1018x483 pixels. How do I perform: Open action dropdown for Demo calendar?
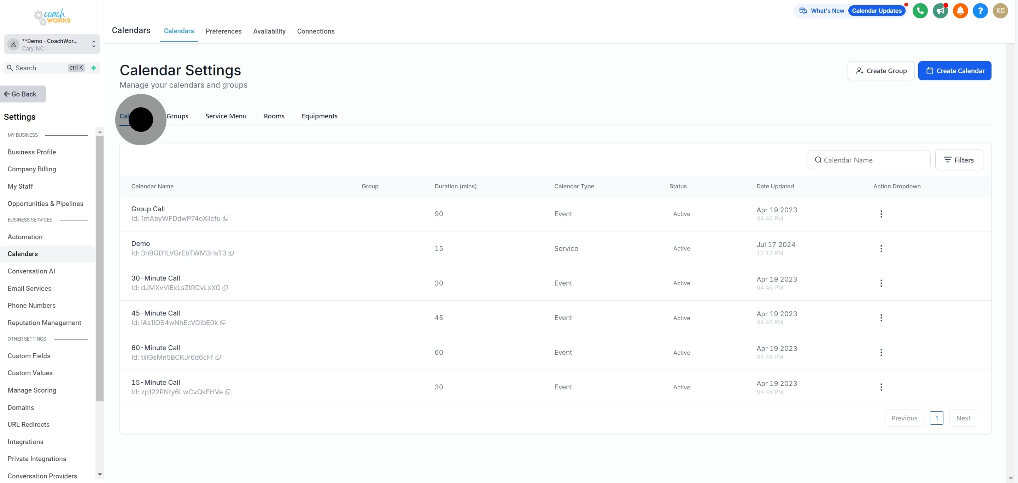[881, 248]
